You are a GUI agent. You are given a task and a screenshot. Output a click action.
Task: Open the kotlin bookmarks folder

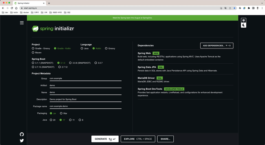click(14, 12)
